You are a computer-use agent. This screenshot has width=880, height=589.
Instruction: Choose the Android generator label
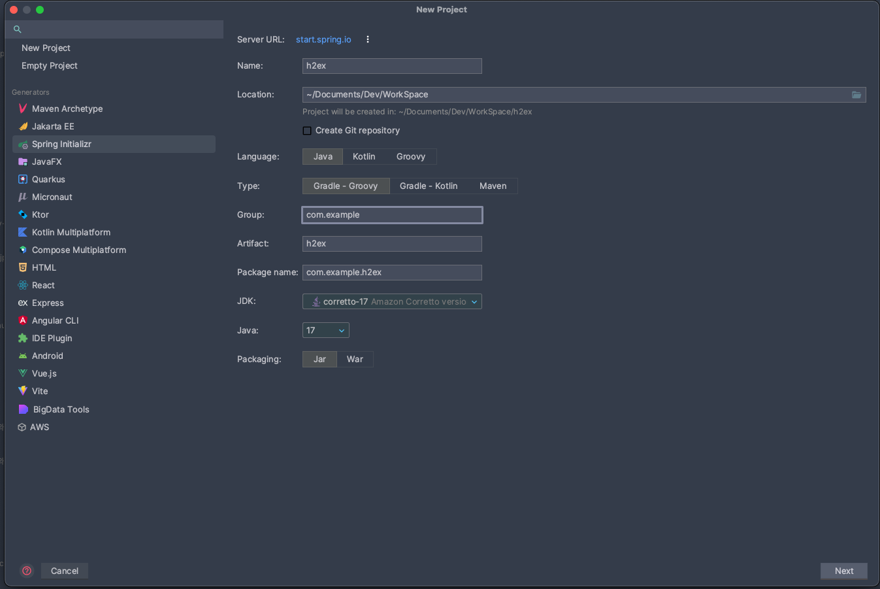[x=48, y=356]
